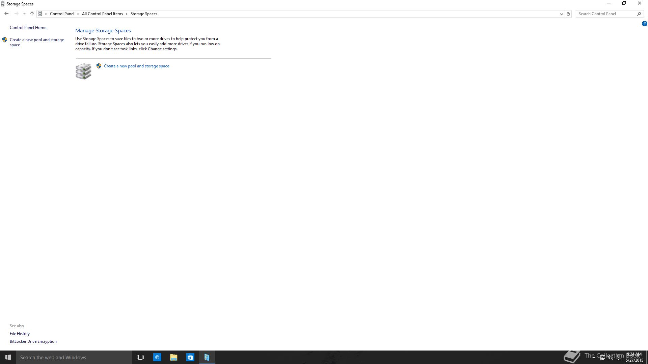Minimize the Storage Spaces window
The image size is (648, 364).
[x=609, y=3]
